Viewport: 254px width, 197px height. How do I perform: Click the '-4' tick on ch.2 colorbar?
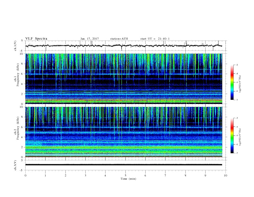236,127
